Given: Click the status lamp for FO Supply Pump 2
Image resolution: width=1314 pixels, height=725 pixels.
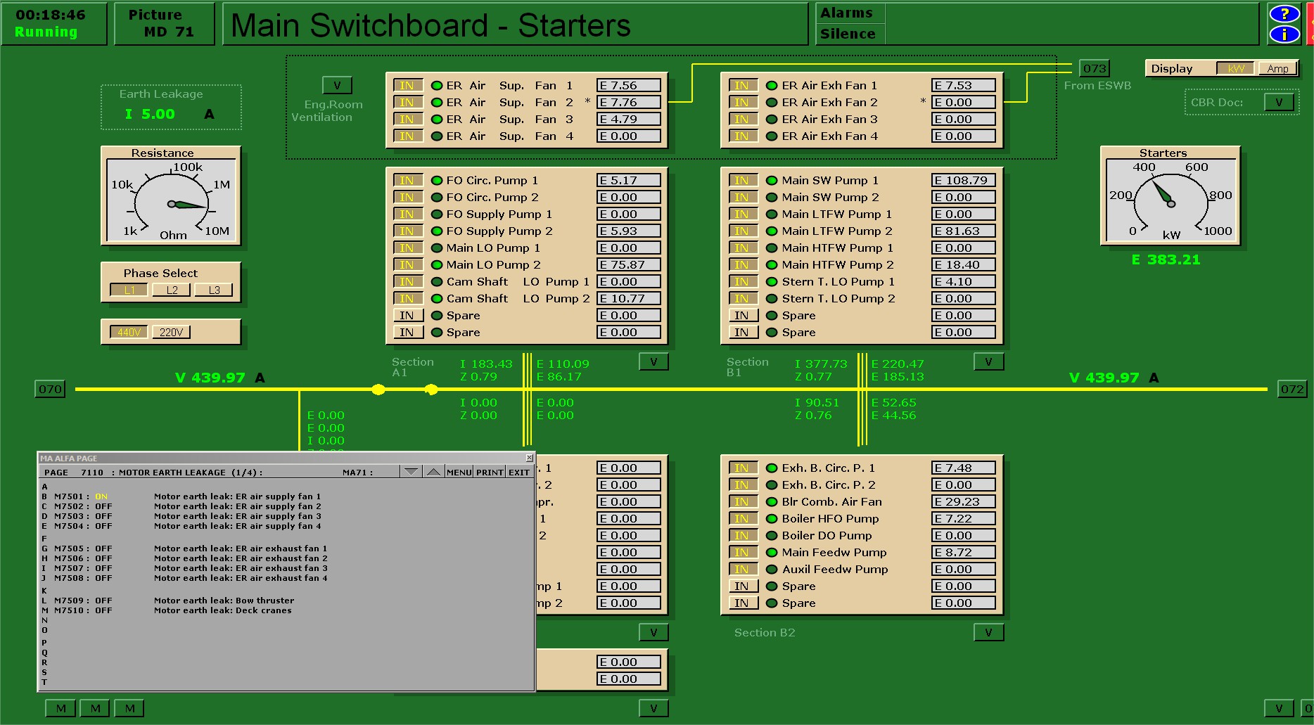Looking at the screenshot, I should click(437, 231).
